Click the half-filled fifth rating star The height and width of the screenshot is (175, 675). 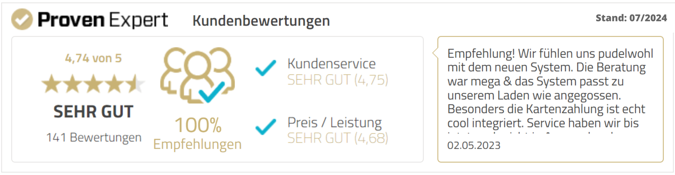pyautogui.click(x=136, y=84)
